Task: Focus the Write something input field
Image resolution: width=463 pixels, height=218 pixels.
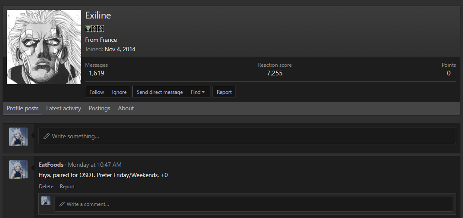Action: (x=247, y=136)
